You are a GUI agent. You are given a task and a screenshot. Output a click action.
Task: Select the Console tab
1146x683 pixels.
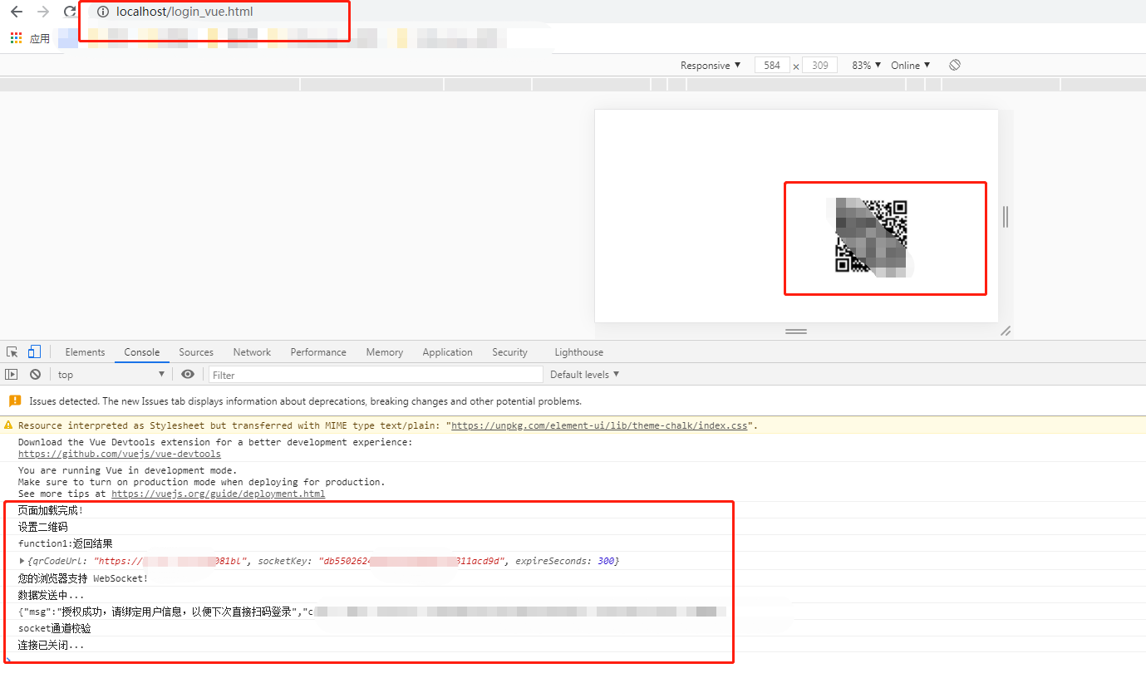click(x=142, y=352)
